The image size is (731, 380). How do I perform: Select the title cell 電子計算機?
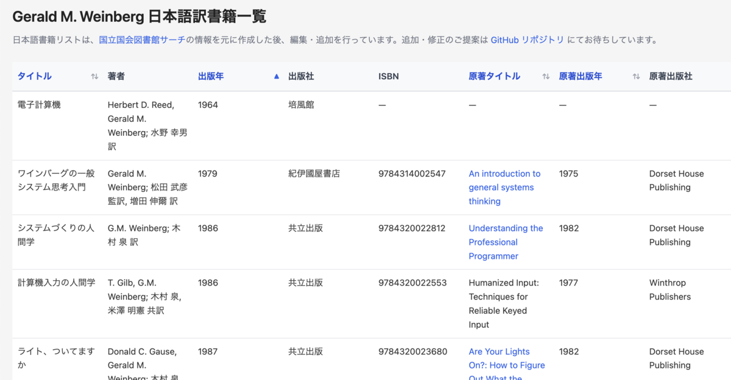[40, 105]
